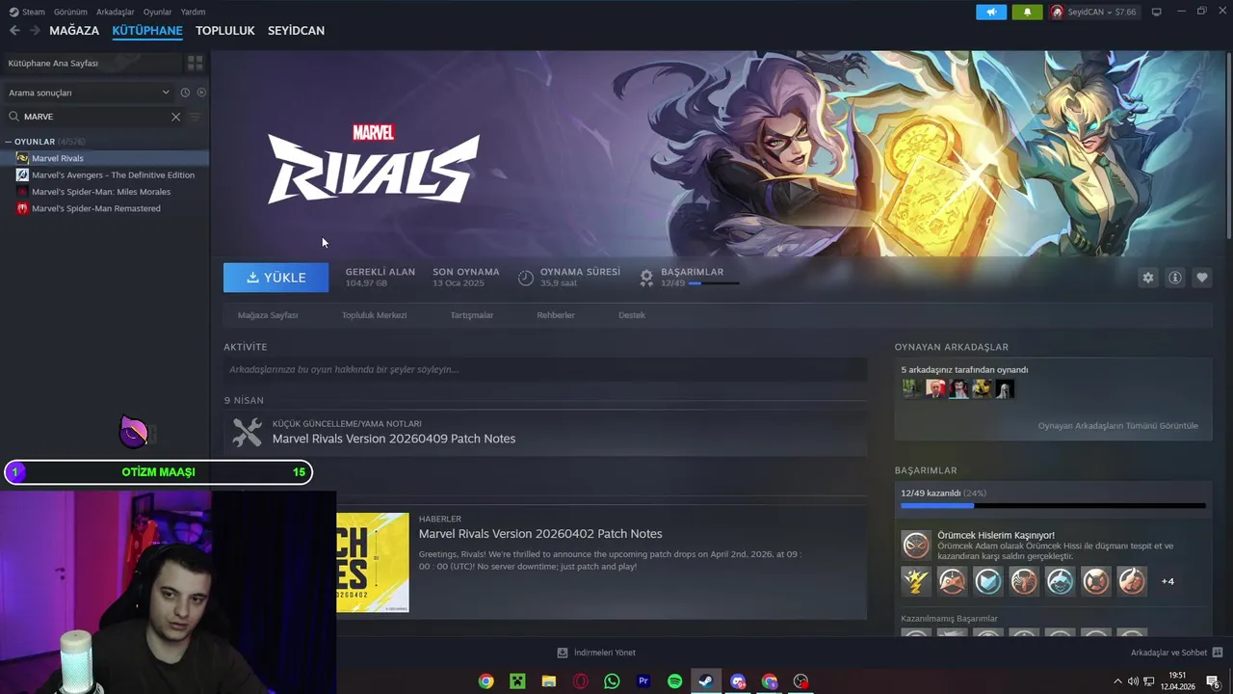Open the Arkadaşlar menu
The image size is (1233, 694).
(116, 12)
